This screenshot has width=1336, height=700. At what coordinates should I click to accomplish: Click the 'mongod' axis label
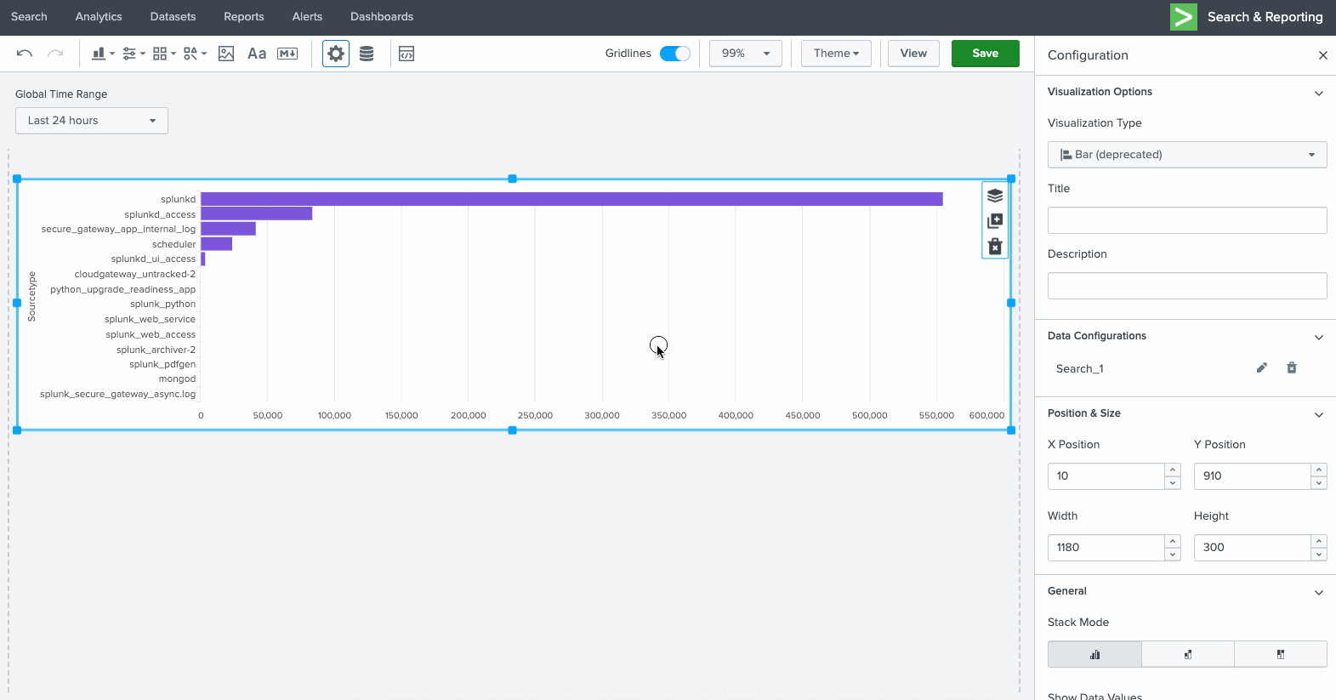177,379
